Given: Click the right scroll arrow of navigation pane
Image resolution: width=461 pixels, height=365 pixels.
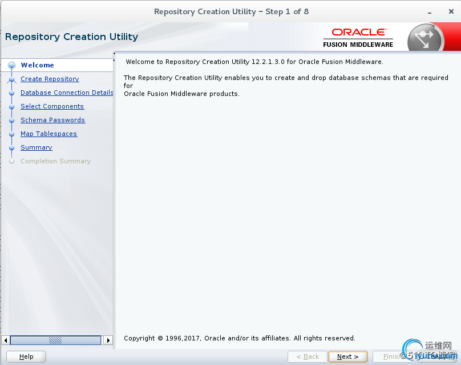Looking at the screenshot, I should (108, 340).
